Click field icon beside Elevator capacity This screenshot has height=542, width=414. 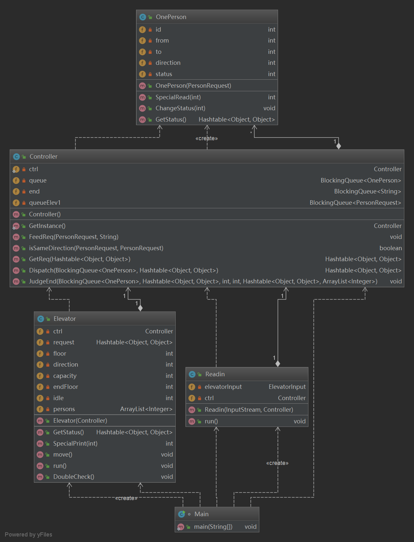click(x=40, y=376)
